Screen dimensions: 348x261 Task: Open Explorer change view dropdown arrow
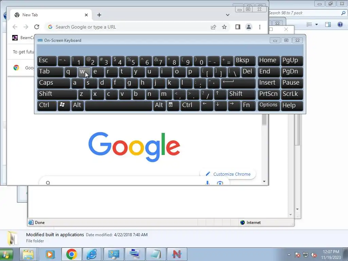316,24
